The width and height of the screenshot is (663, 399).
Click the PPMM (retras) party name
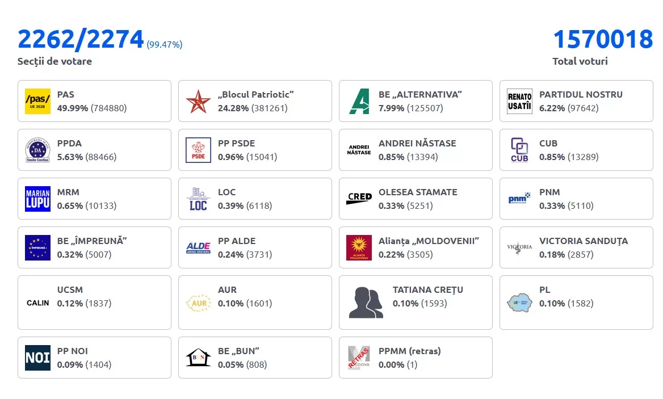pos(409,351)
